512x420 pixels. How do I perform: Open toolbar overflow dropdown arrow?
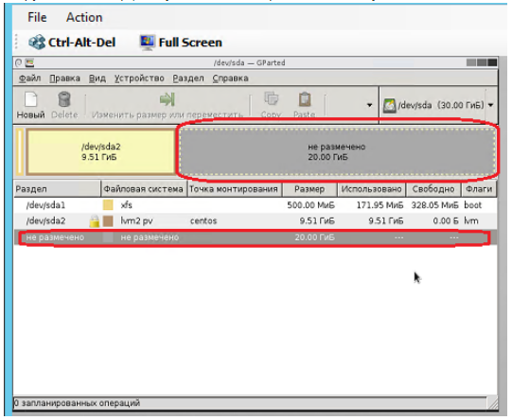pos(369,105)
